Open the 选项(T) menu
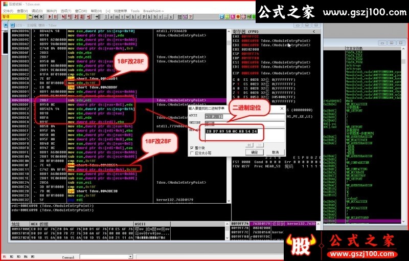 [66, 11]
